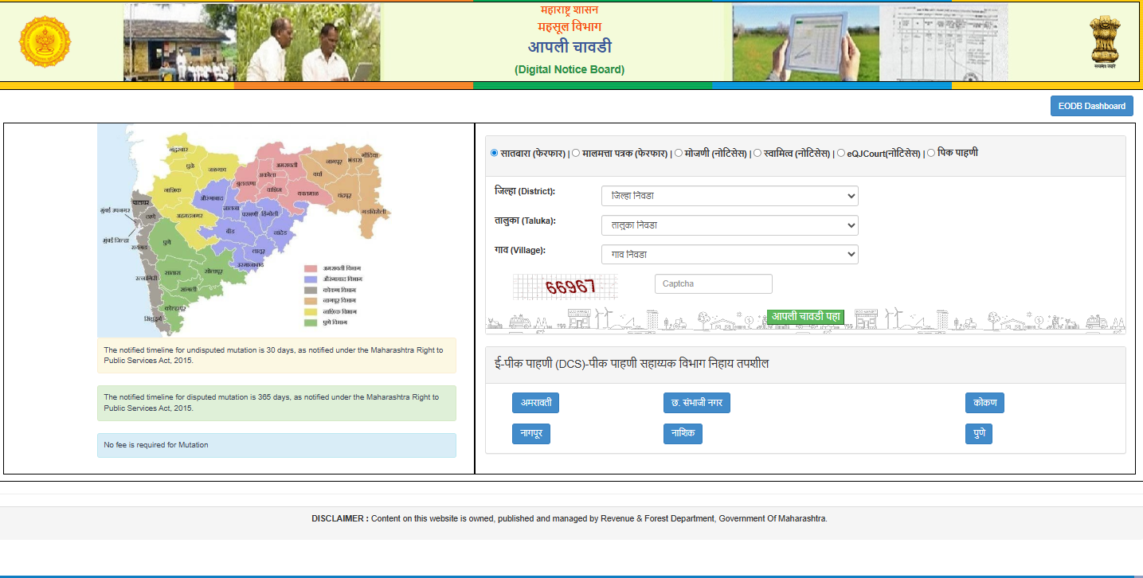
Task: Open the गाव (Village) dropdown list
Action: pos(729,255)
